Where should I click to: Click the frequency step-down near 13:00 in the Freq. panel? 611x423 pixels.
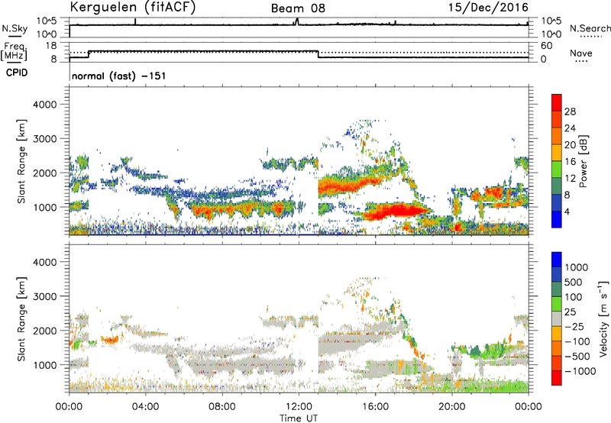[x=318, y=54]
